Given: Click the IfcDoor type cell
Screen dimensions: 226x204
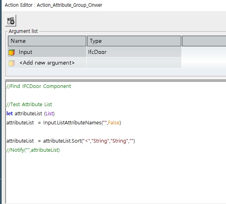Looking at the screenshot, I should click(134, 52).
